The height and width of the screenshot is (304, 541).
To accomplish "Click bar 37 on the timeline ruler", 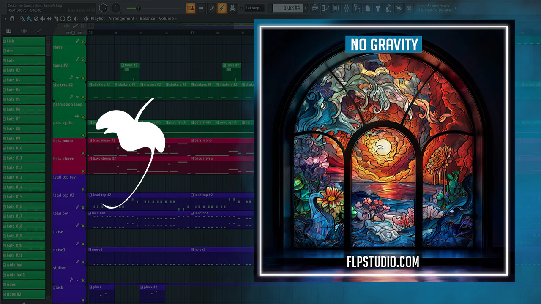I will [192, 33].
